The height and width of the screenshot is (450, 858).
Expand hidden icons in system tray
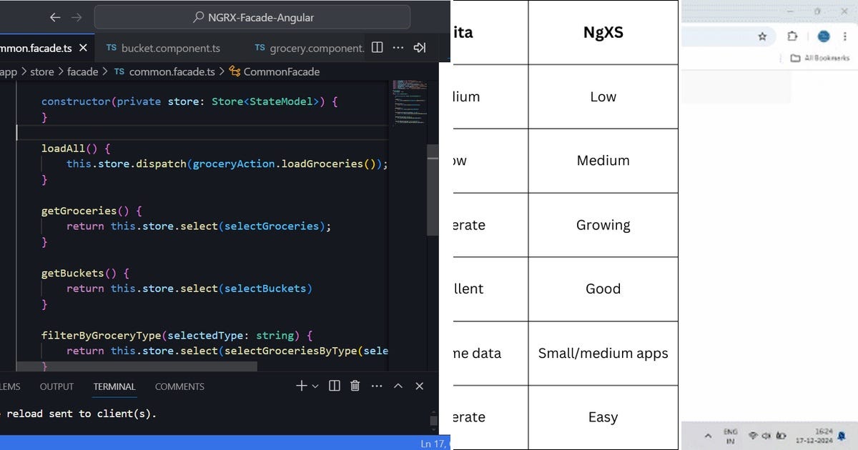708,434
